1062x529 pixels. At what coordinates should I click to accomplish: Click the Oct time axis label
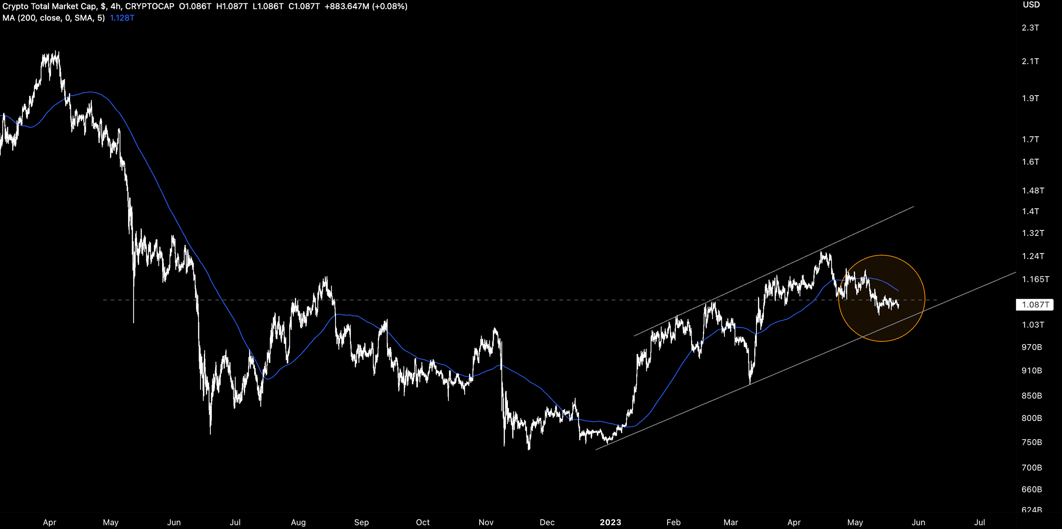pos(423,522)
